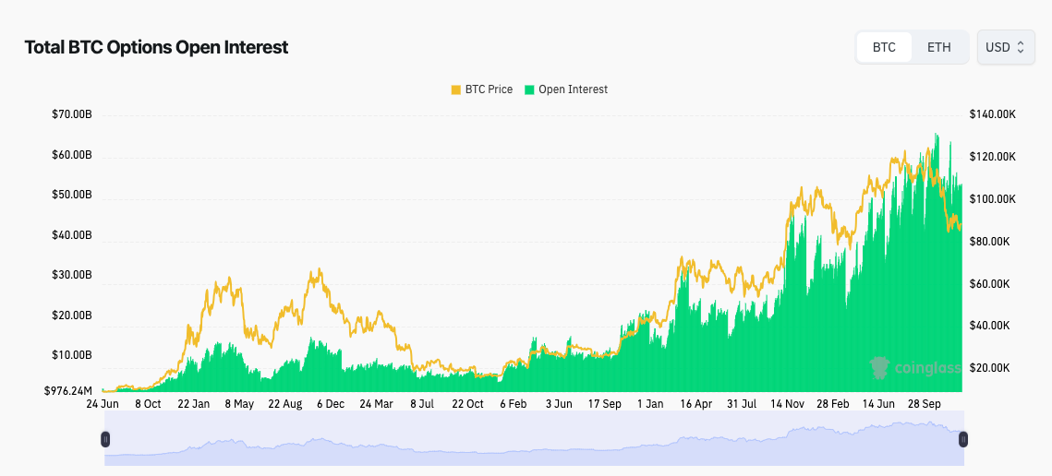Click the $70.00B left axis label
Screen dimensions: 1052x476
pyautogui.click(x=72, y=114)
